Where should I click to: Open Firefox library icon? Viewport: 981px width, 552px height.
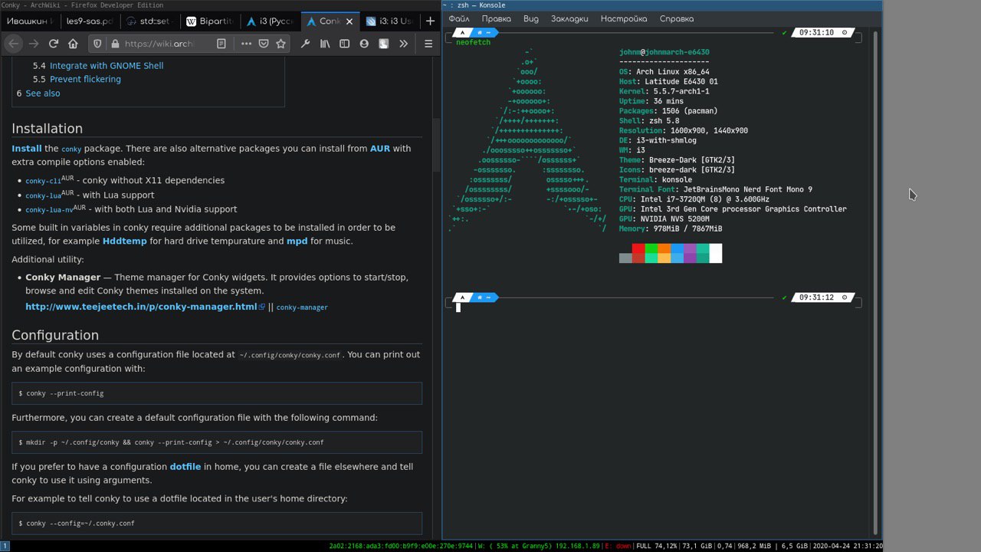[325, 44]
